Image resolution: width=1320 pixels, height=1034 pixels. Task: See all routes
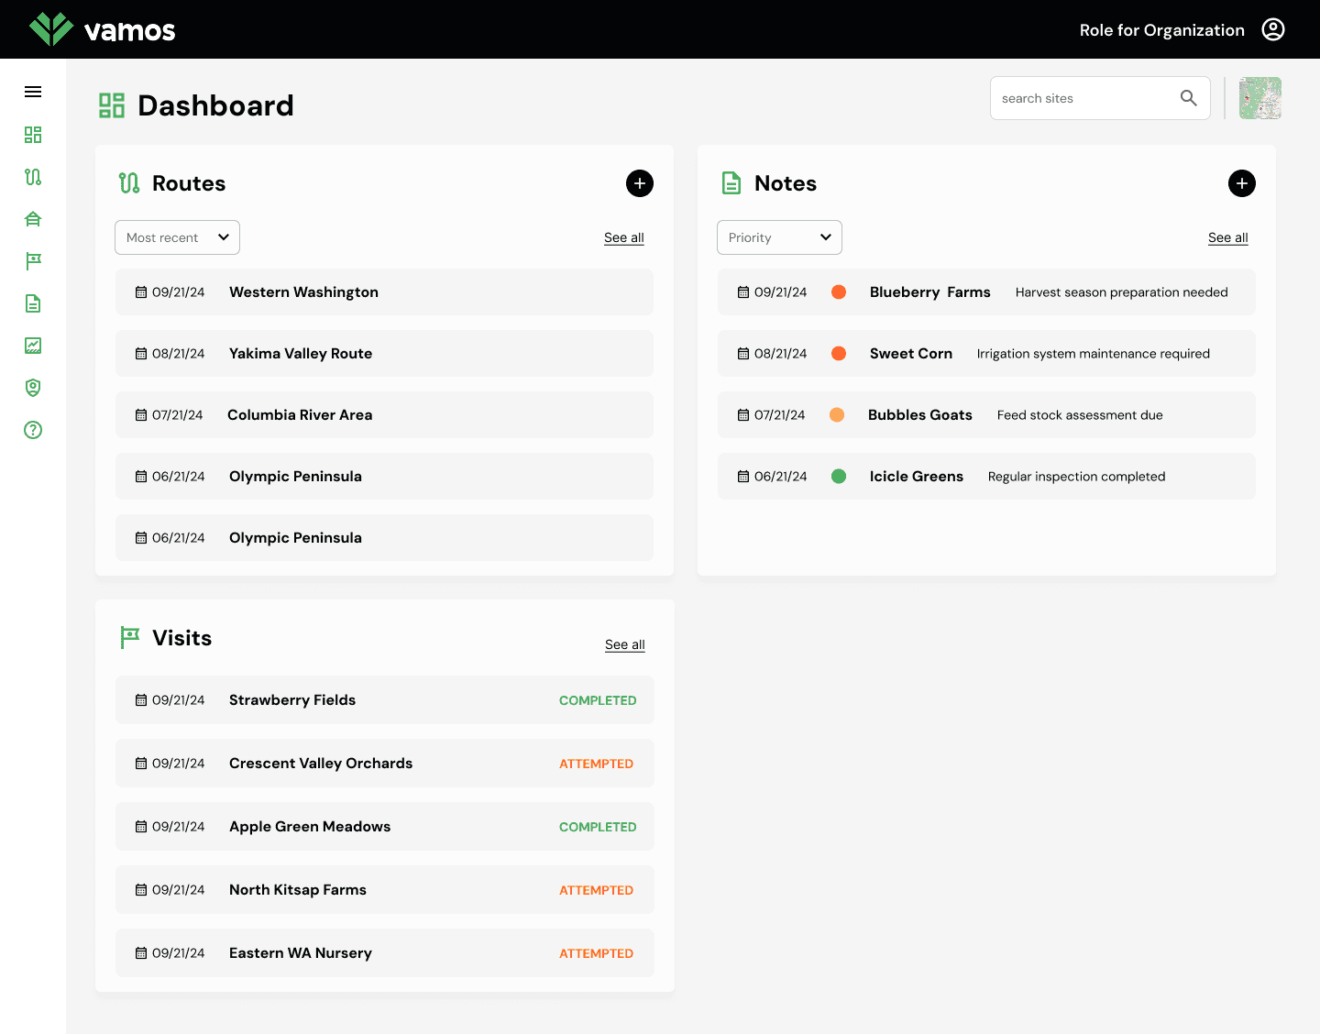pyautogui.click(x=624, y=237)
